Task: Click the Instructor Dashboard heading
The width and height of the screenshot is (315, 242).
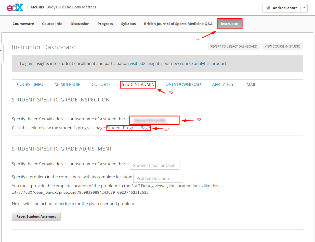Action: [x=44, y=47]
